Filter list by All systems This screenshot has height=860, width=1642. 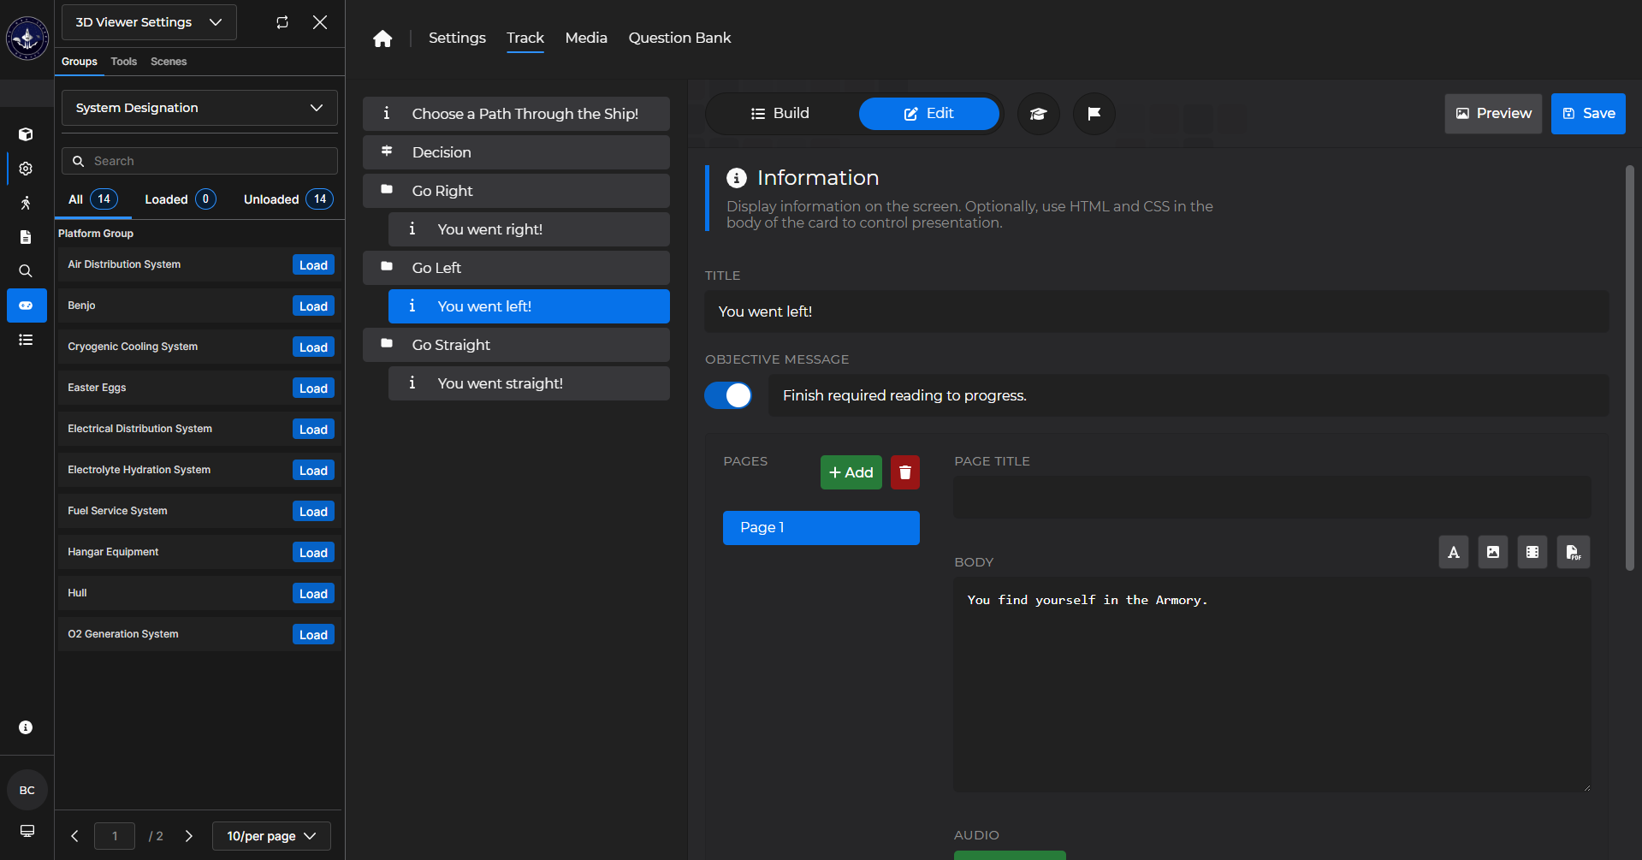92,199
